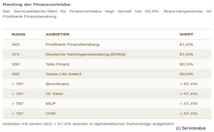Select the Bonnfinanz provider entry
This screenshot has width=214, height=132.
pyautogui.click(x=58, y=84)
